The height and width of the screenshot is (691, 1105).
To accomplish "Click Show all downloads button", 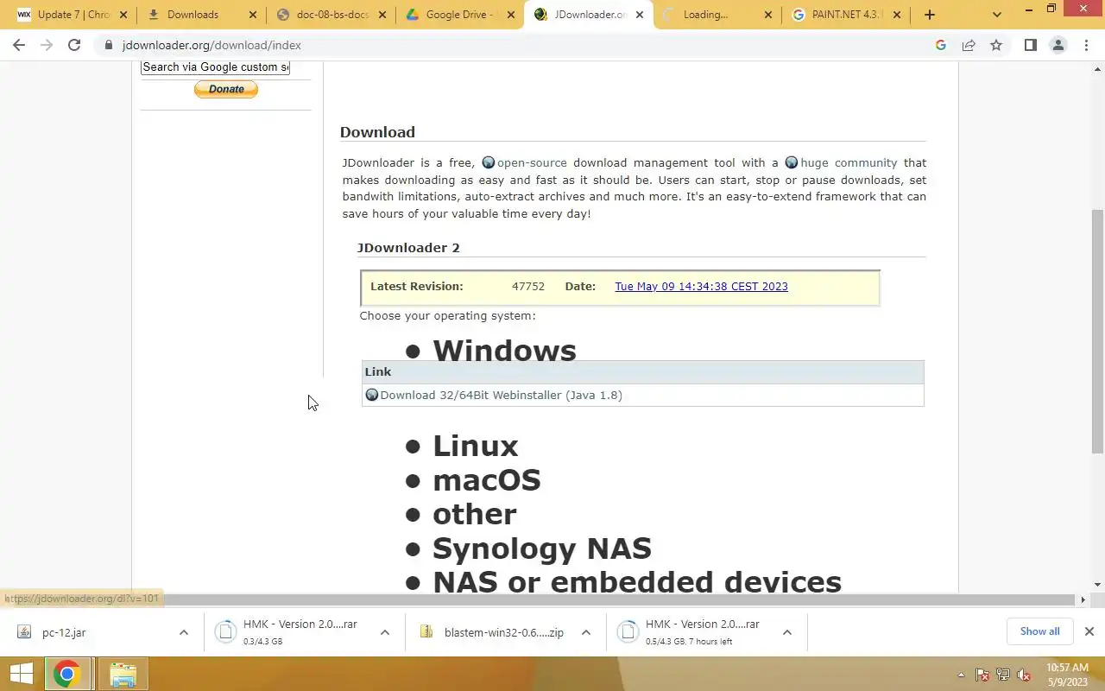I will point(1039,631).
